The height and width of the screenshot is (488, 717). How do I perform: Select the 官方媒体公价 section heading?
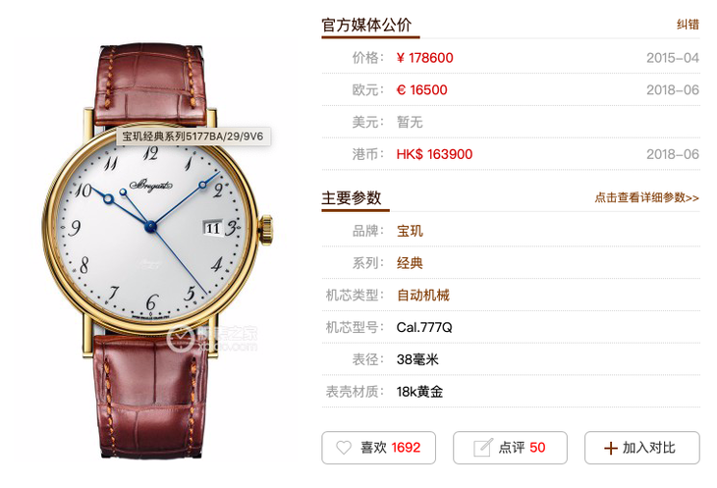pyautogui.click(x=366, y=26)
